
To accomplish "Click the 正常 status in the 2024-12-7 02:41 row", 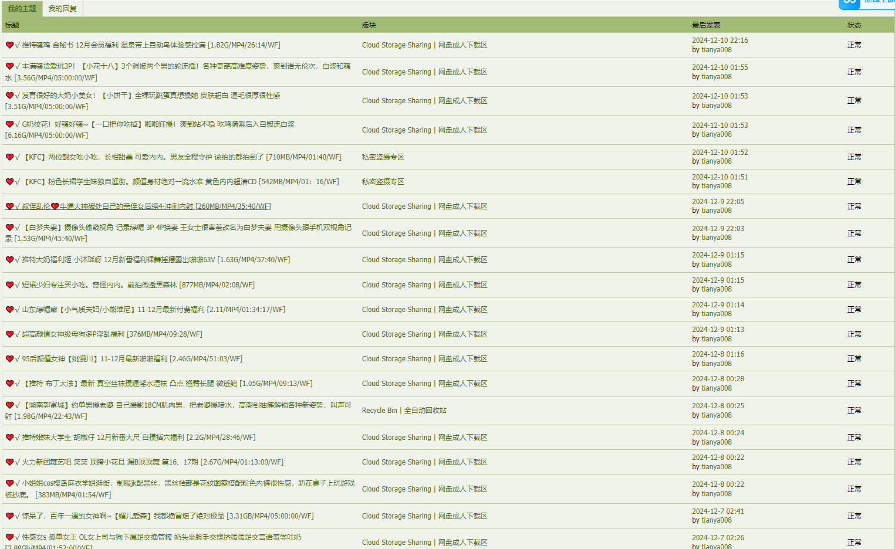I will tap(854, 516).
